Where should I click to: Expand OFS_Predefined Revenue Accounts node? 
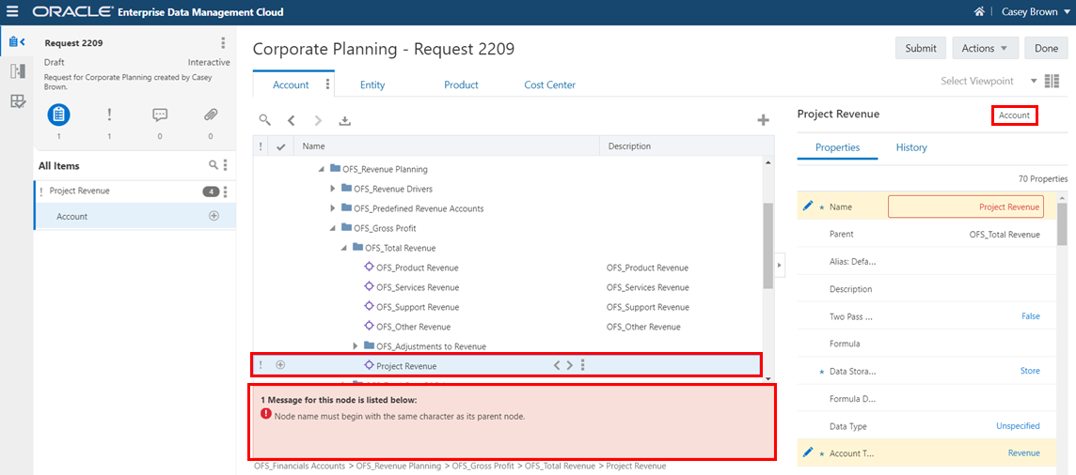pyautogui.click(x=333, y=208)
